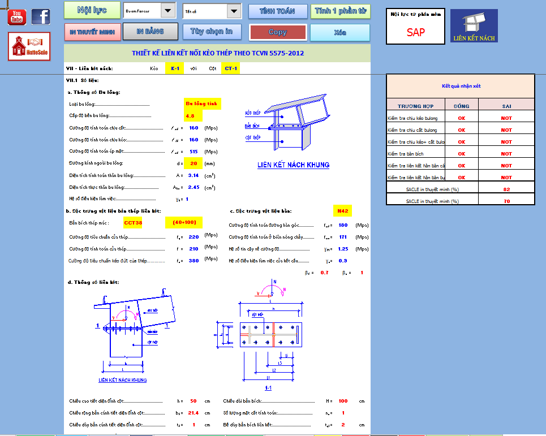
Task: Select bearing strength value 515
Action: pyautogui.click(x=194, y=152)
